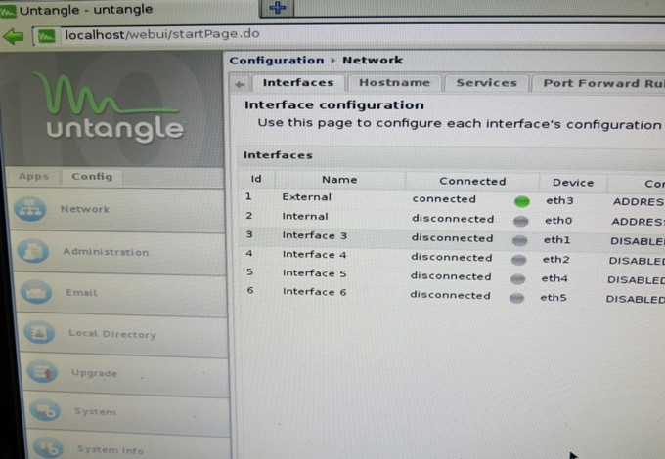Click the eth0 device cell
The image size is (665, 459).
(558, 220)
